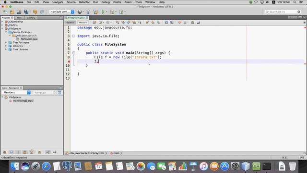Toggle Rectangular Selection editor icon

(140, 23)
